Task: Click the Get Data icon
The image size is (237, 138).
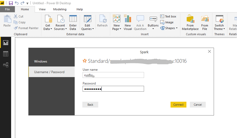Action: point(48,20)
